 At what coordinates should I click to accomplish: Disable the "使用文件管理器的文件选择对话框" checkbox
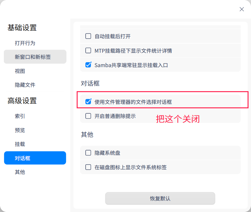[88, 102]
